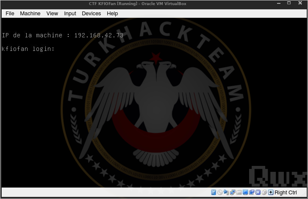Click the mouse integration status icon
Image resolution: width=308 pixels, height=199 pixels.
point(264,192)
